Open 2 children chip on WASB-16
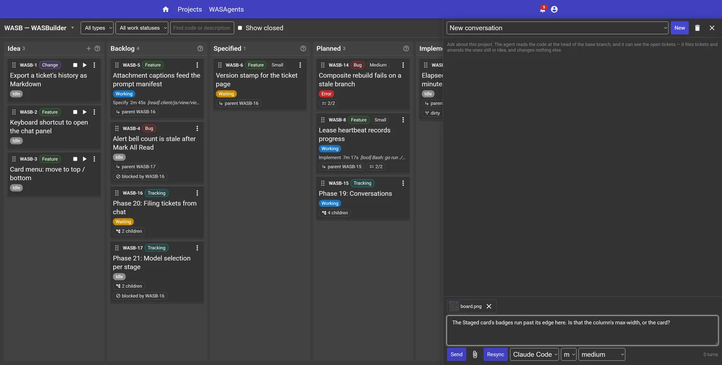 129,231
